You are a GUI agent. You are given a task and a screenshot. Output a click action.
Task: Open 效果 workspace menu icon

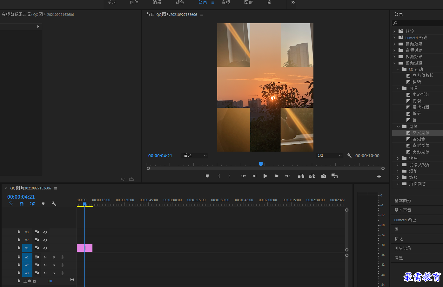[x=213, y=3]
